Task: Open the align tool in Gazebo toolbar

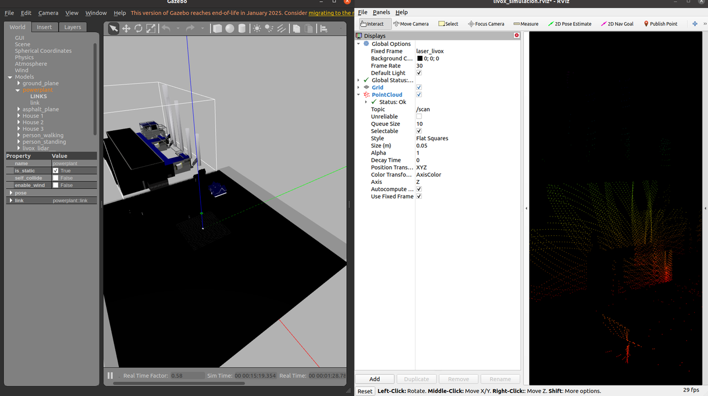Action: (x=325, y=28)
